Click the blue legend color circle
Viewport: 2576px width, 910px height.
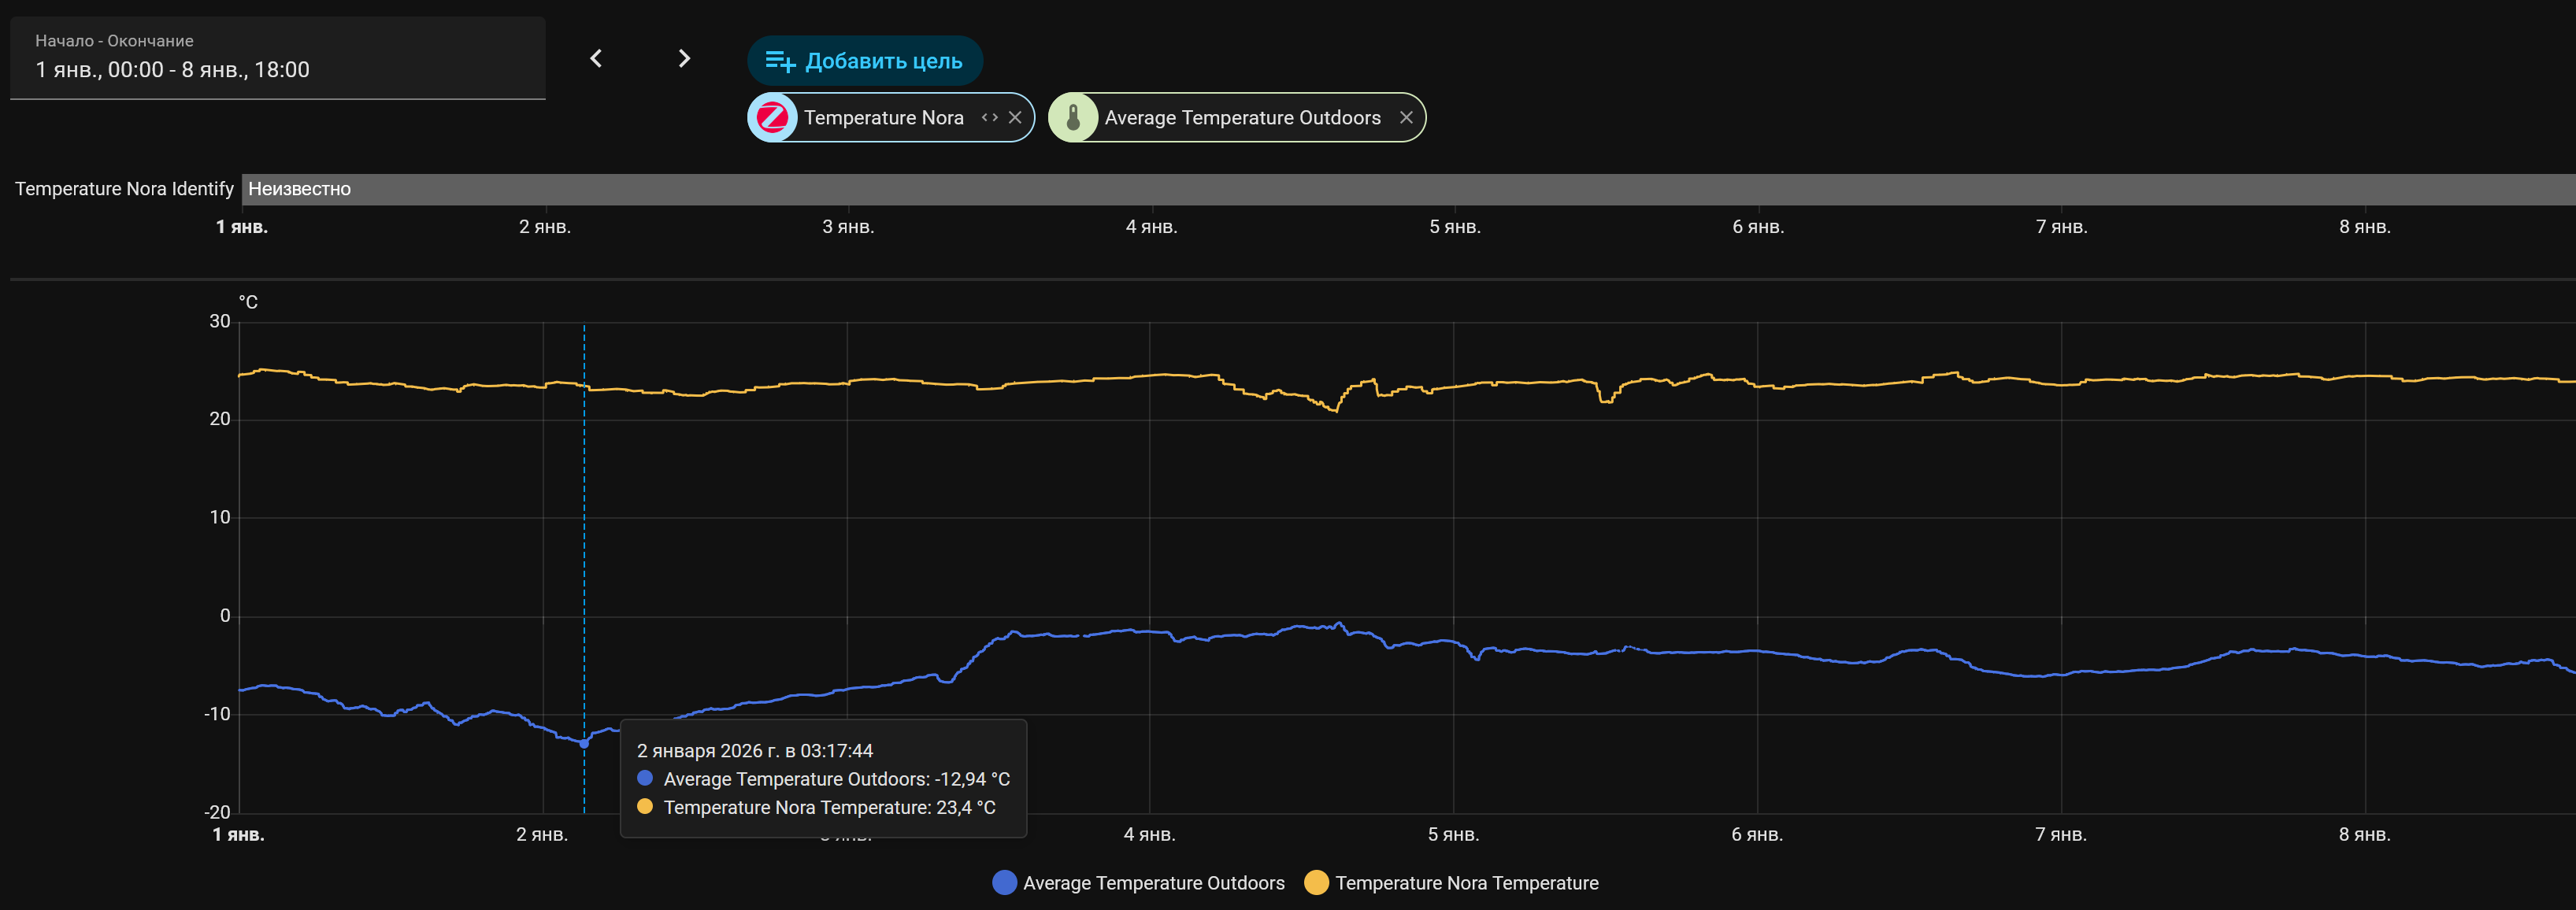[x=1004, y=883]
